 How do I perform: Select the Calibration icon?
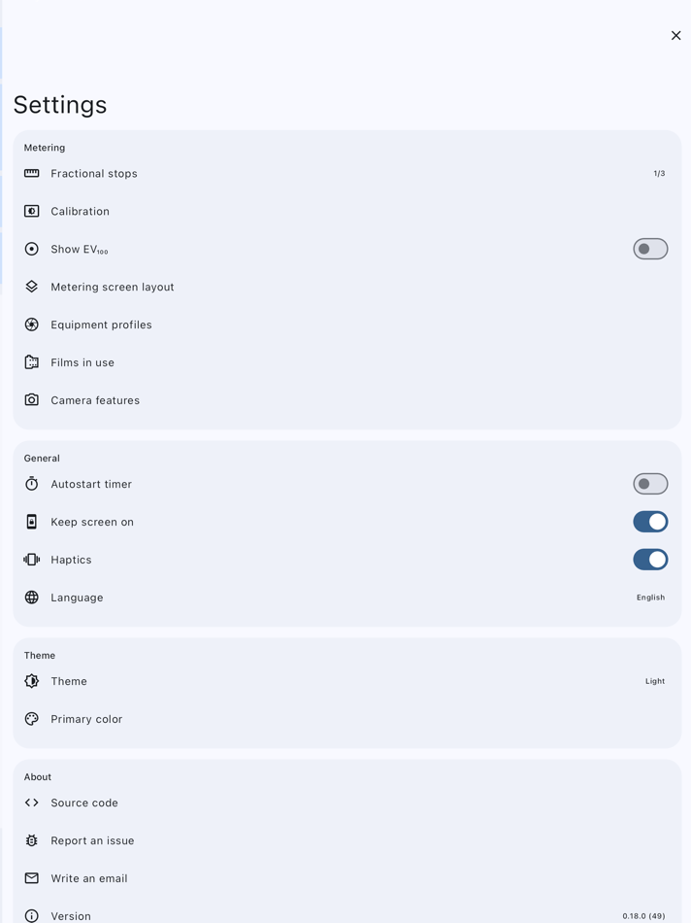click(x=32, y=211)
